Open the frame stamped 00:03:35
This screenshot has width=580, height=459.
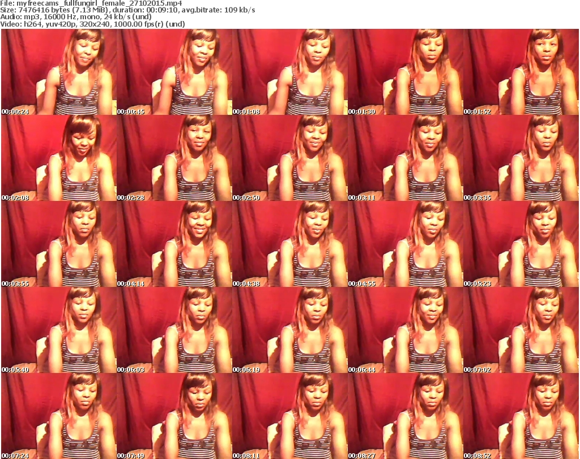coord(521,158)
